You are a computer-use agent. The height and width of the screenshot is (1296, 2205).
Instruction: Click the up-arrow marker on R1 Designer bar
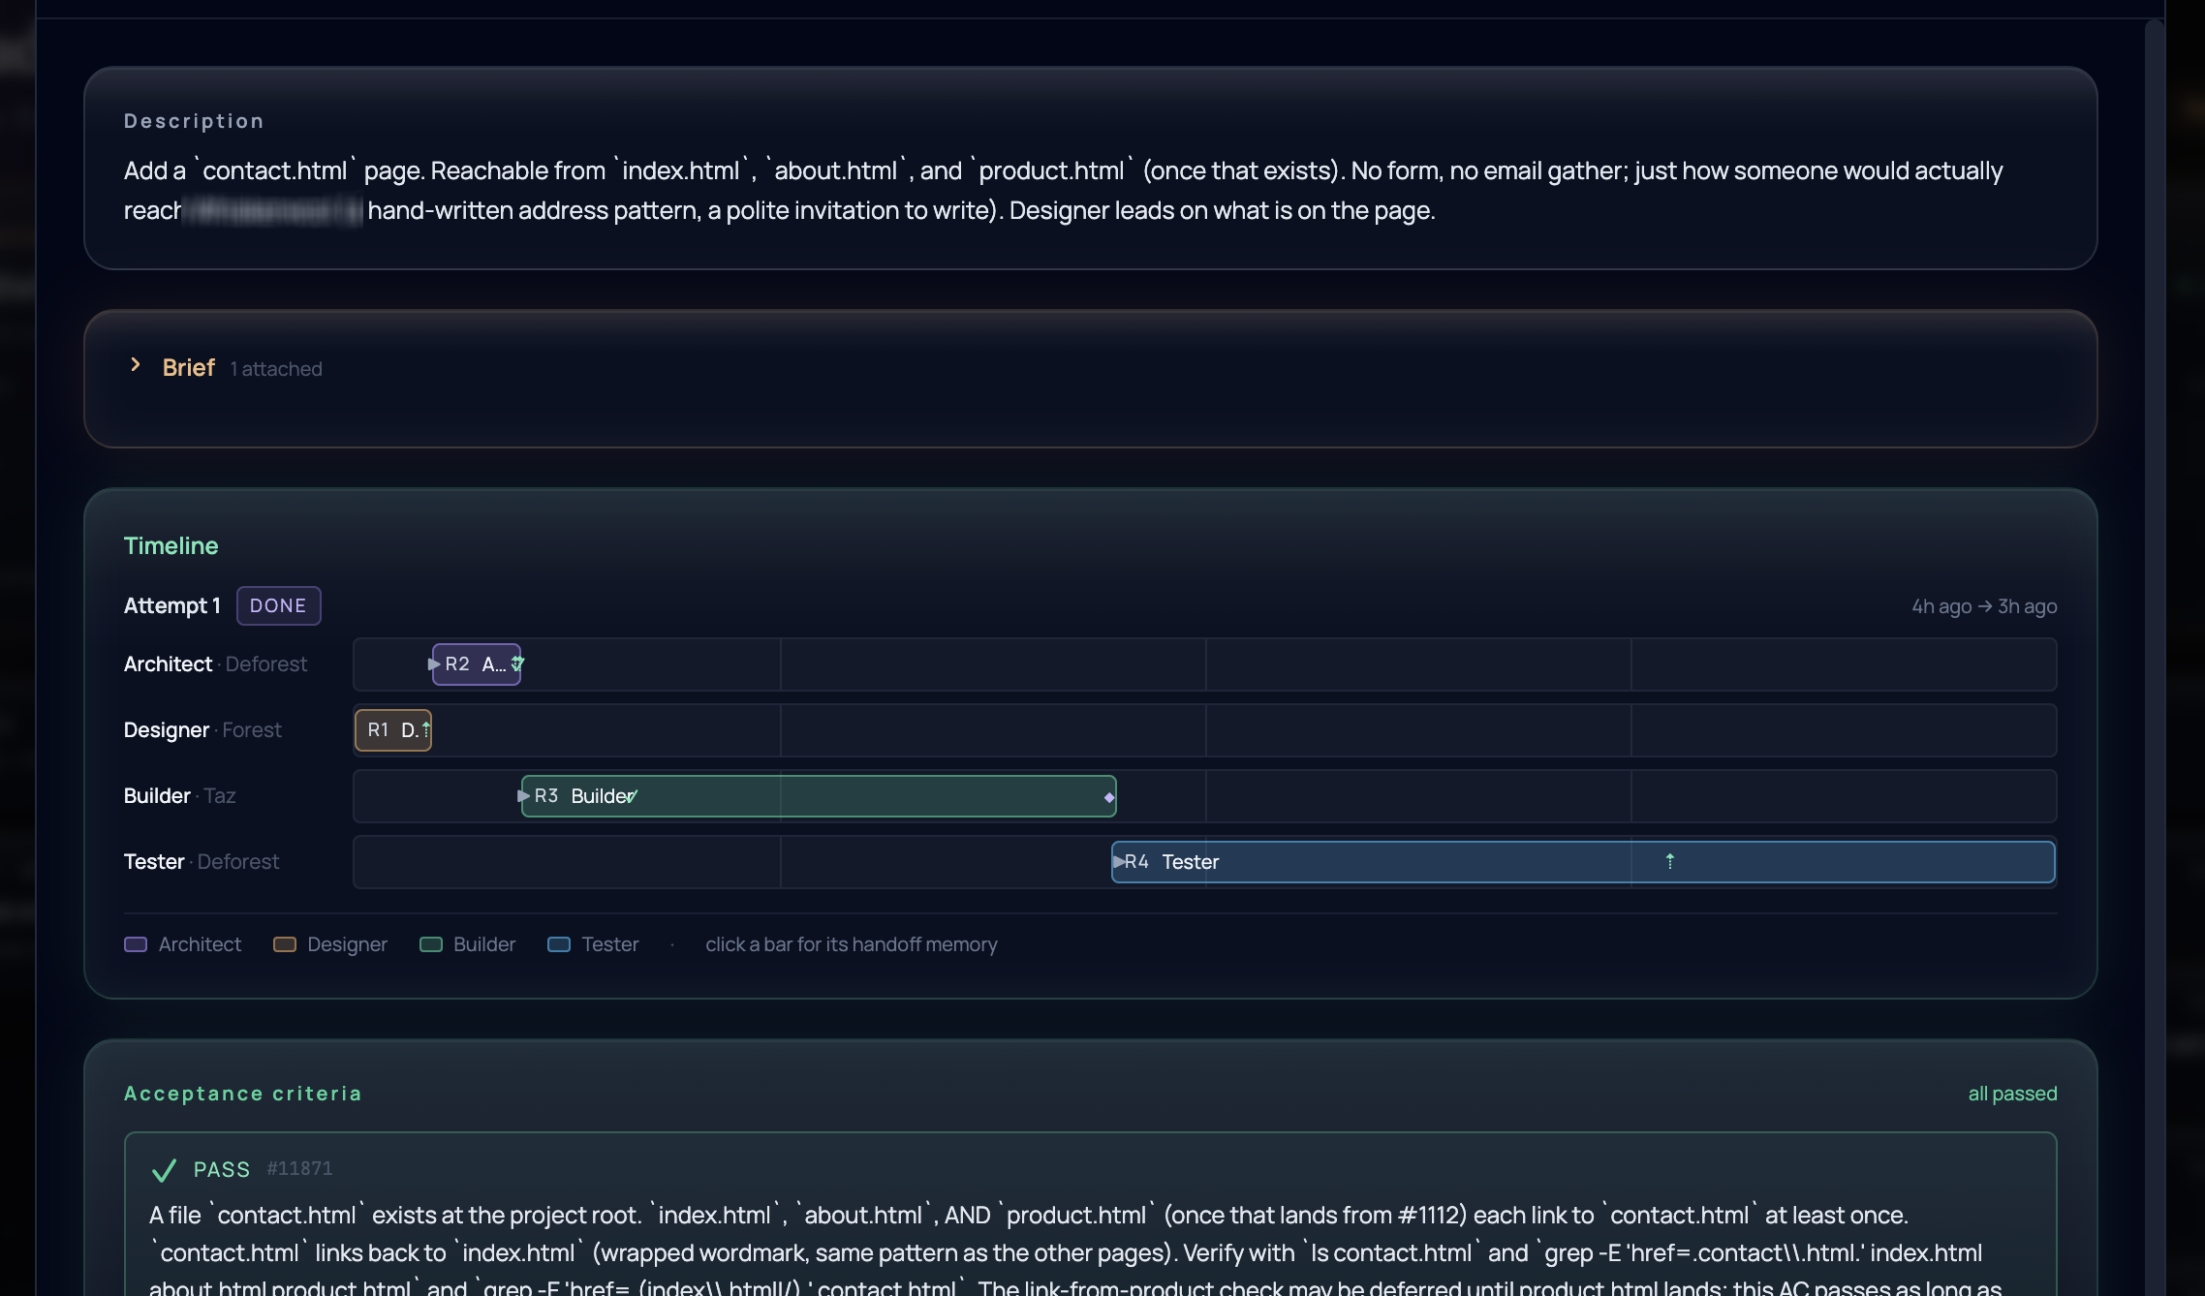425,729
